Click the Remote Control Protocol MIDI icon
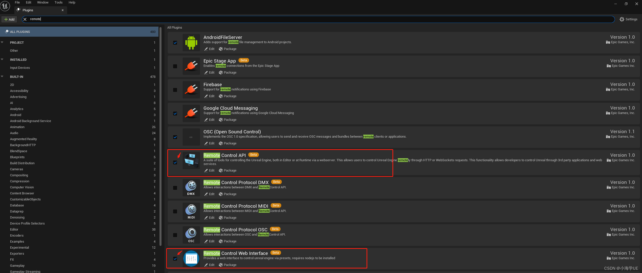Screen dimensions: 642x273 (x=191, y=211)
